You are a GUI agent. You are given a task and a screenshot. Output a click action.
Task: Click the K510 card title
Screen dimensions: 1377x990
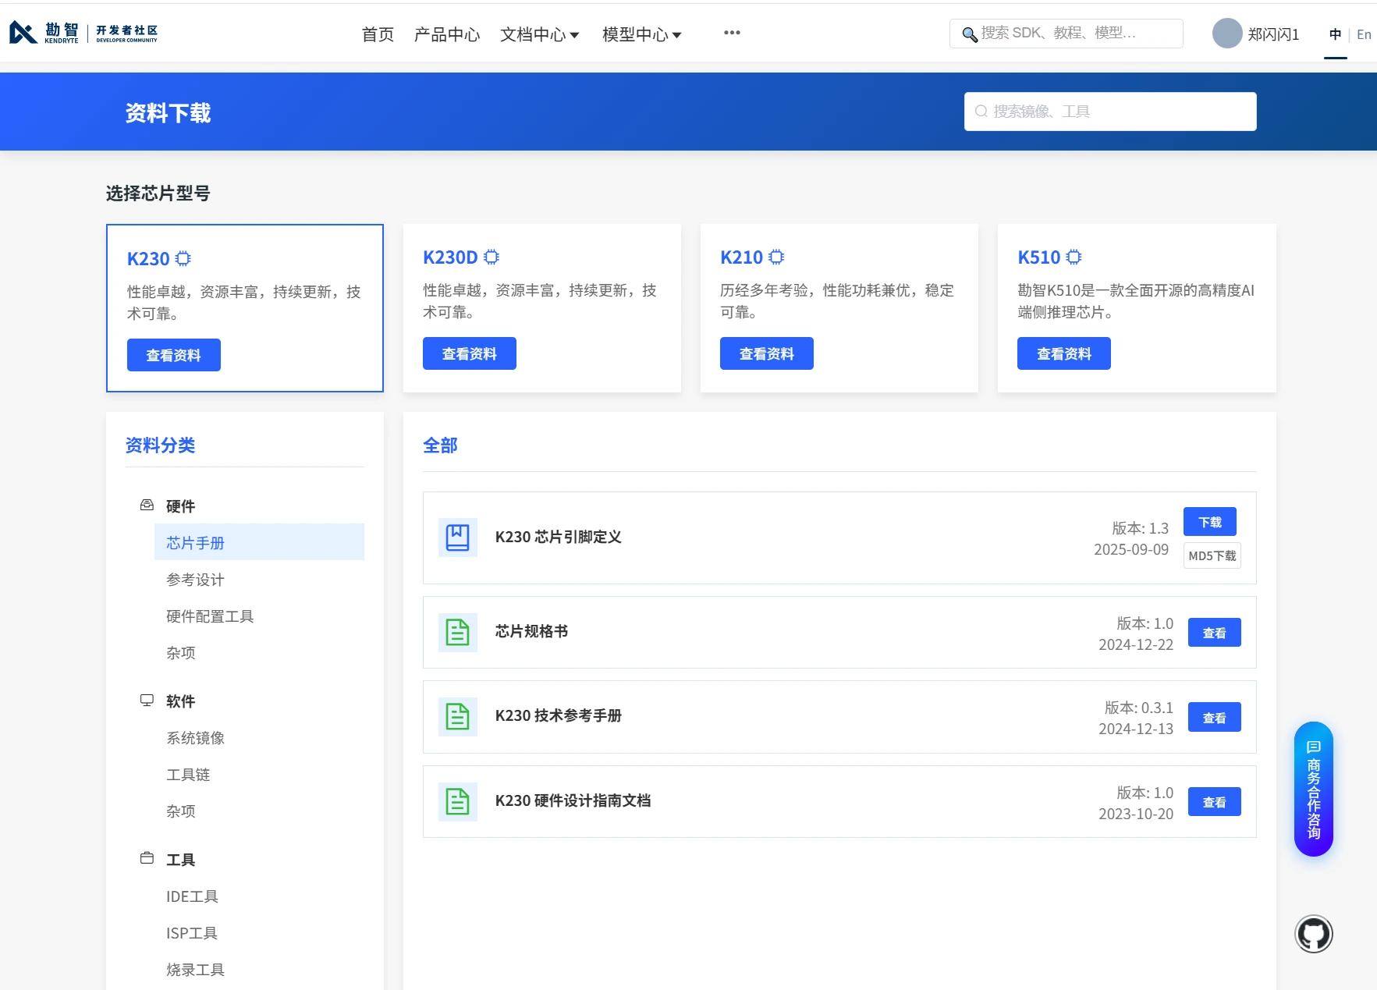[x=1038, y=257]
